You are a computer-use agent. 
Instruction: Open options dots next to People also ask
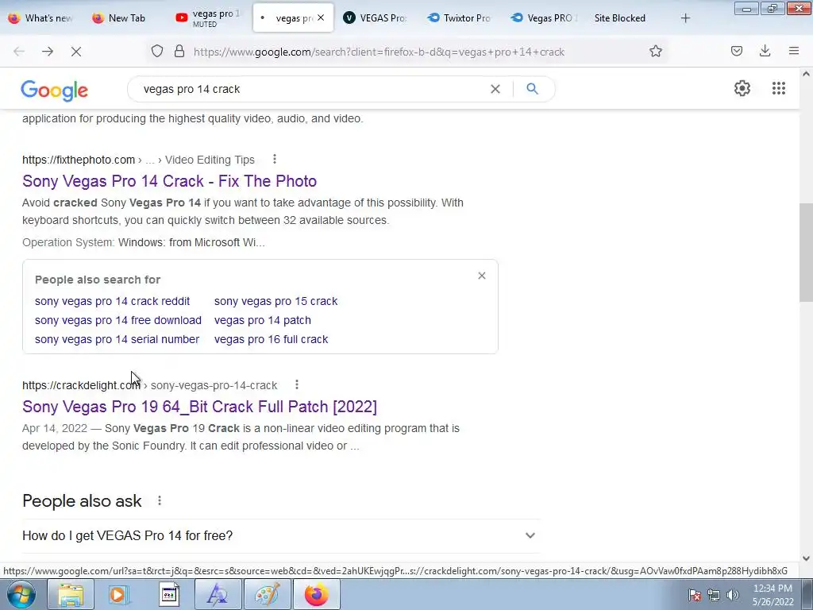pos(160,500)
